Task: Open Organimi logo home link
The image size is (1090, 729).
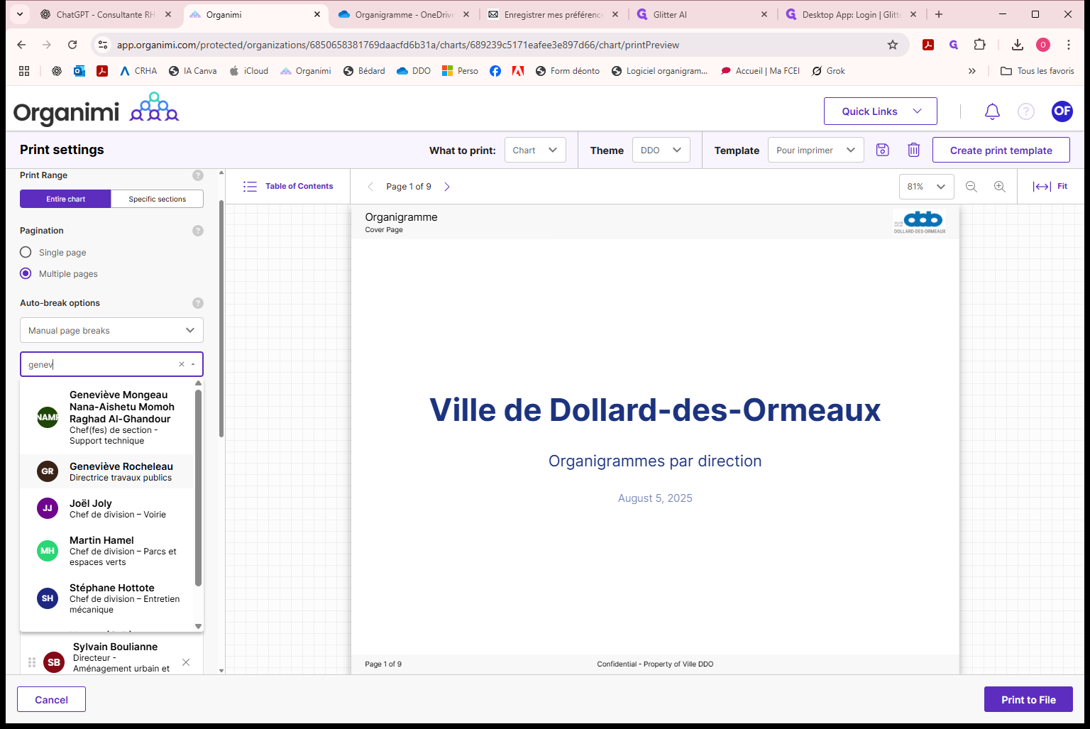Action: (96, 110)
